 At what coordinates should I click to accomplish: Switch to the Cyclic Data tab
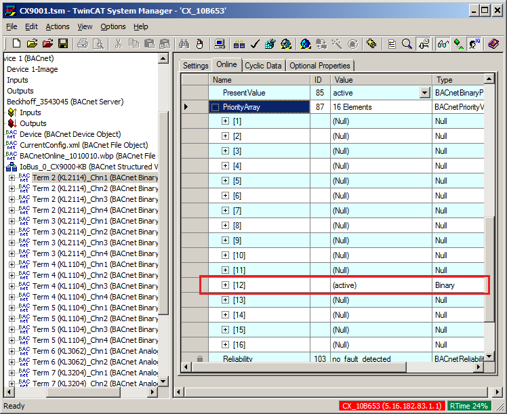coord(263,66)
